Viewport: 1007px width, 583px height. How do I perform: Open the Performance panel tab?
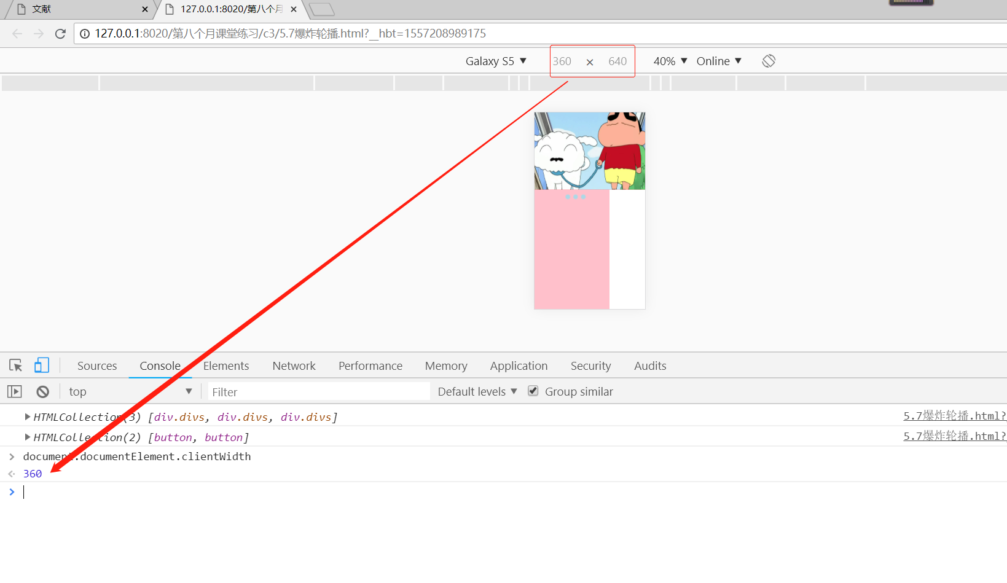(370, 366)
